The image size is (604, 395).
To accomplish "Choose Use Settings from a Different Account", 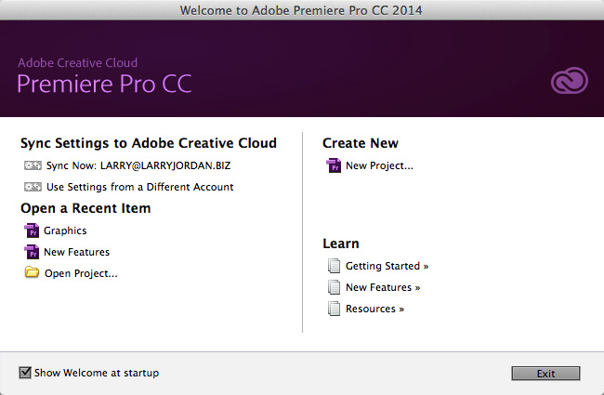I will [x=139, y=187].
